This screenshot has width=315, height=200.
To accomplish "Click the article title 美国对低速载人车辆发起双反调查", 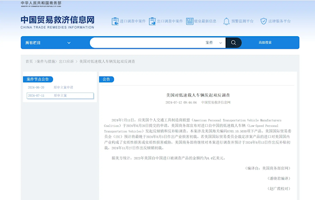I will (198, 95).
